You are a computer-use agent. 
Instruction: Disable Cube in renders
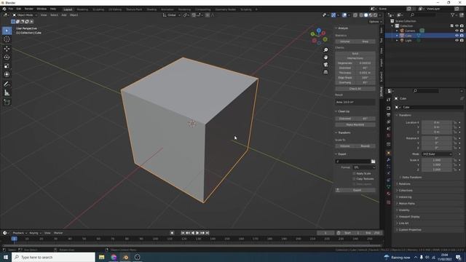462,36
